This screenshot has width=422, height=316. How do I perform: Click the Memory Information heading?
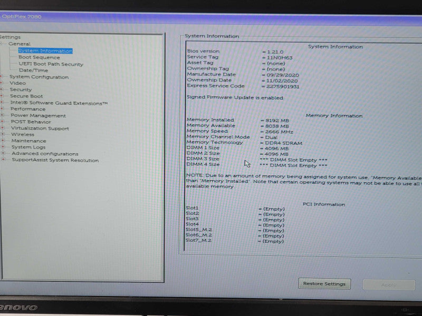point(334,116)
